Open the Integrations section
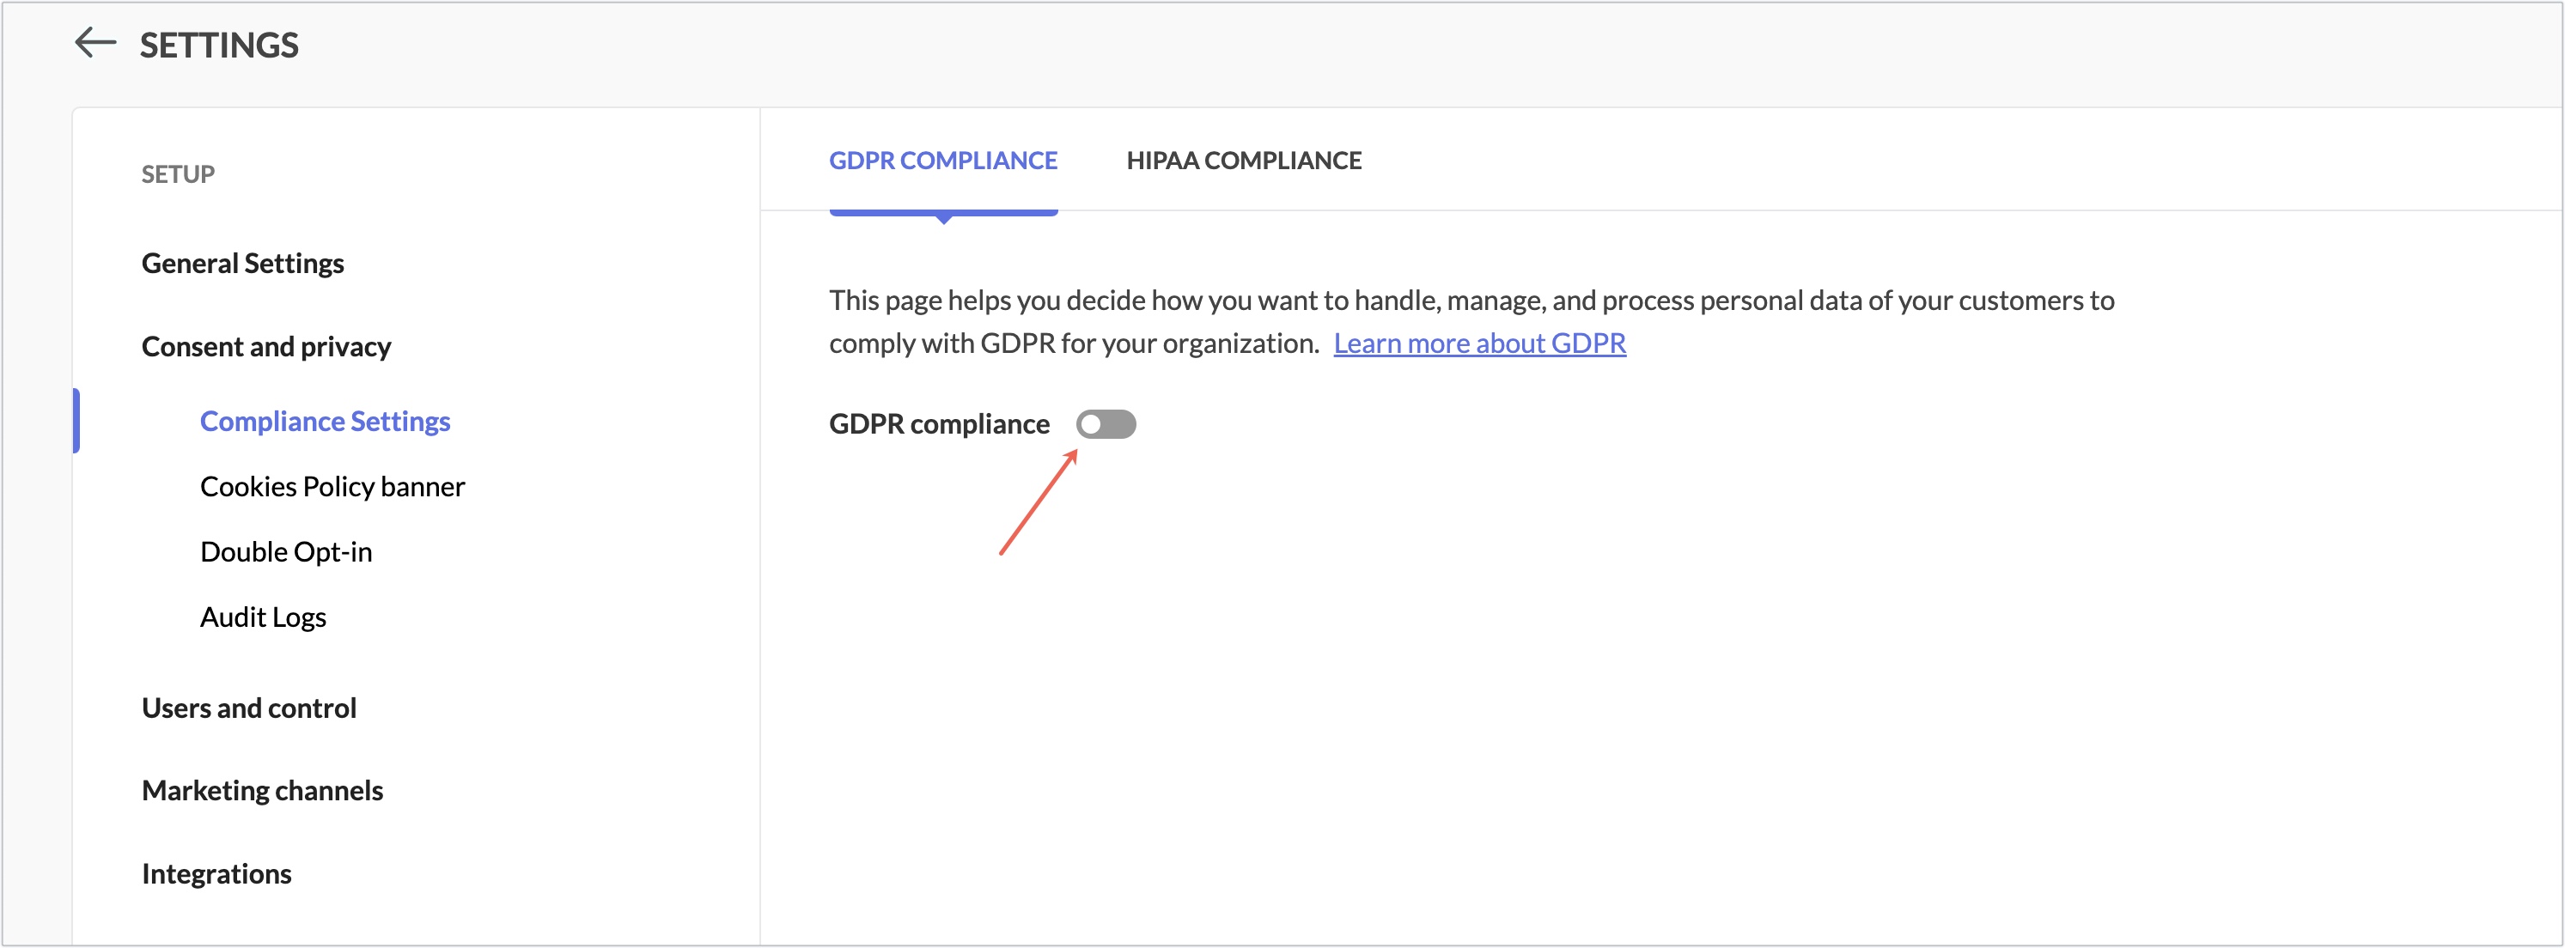The width and height of the screenshot is (2565, 948). point(217,873)
